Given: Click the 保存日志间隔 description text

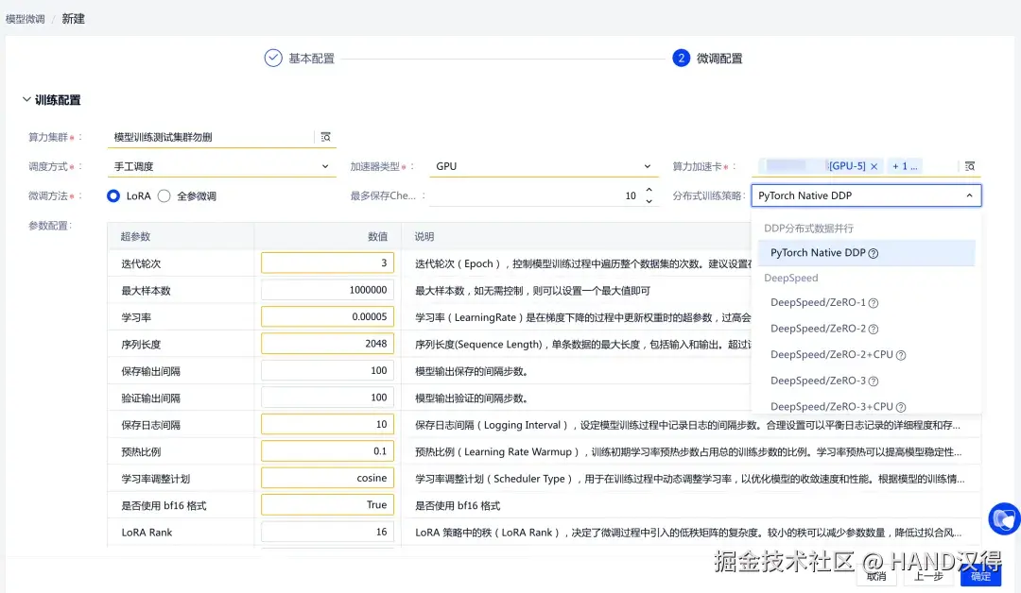Looking at the screenshot, I should point(688,425).
